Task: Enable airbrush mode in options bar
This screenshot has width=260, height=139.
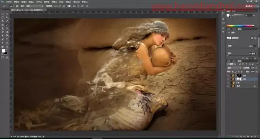Action: (x=82, y=6)
